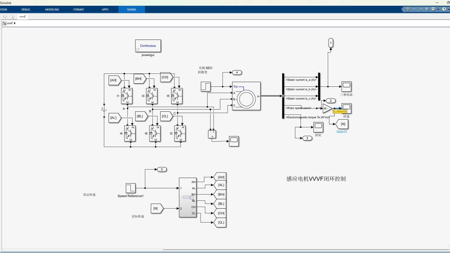Select the DEBUG menu tab
This screenshot has width=450, height=253.
click(25, 9)
